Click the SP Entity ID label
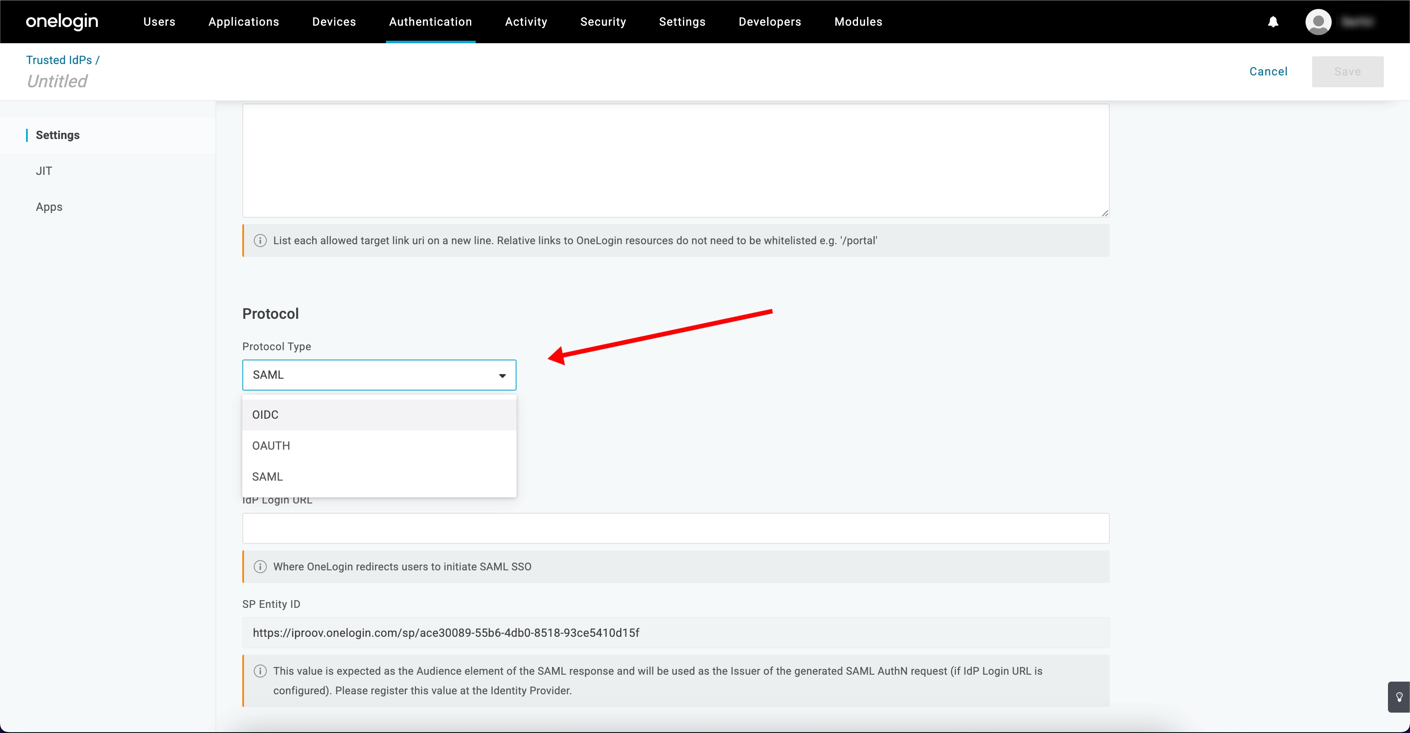 click(x=271, y=605)
